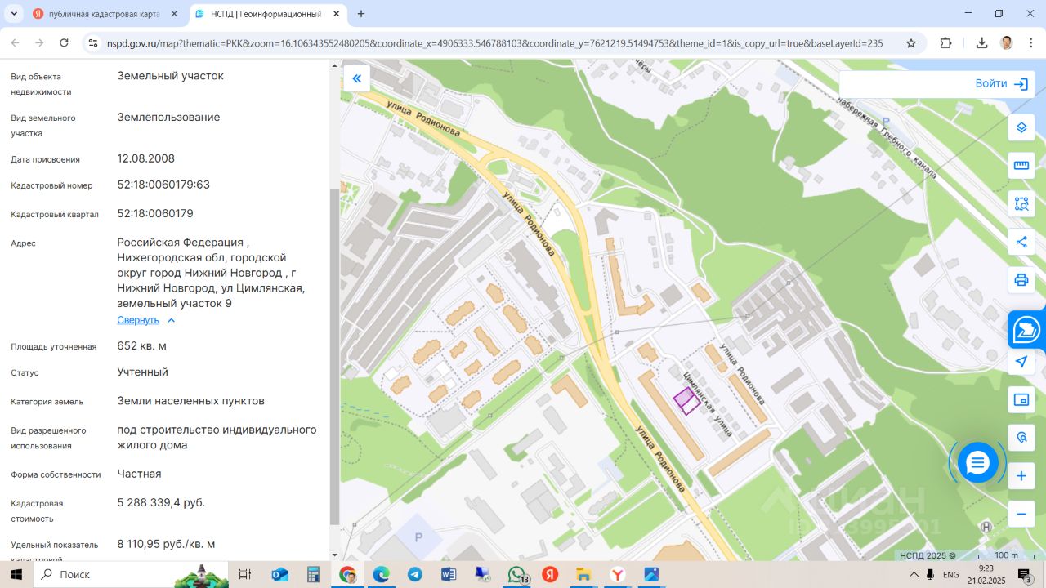Bookmark this page with star icon

tap(910, 43)
